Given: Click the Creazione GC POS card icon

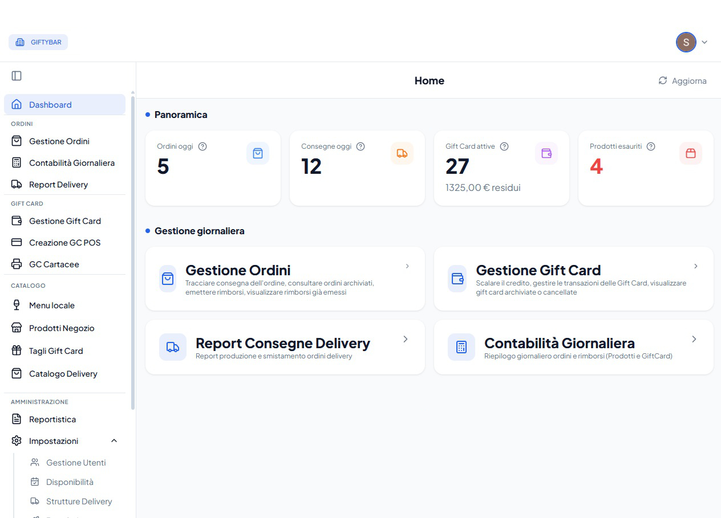Looking at the screenshot, I should coord(17,242).
